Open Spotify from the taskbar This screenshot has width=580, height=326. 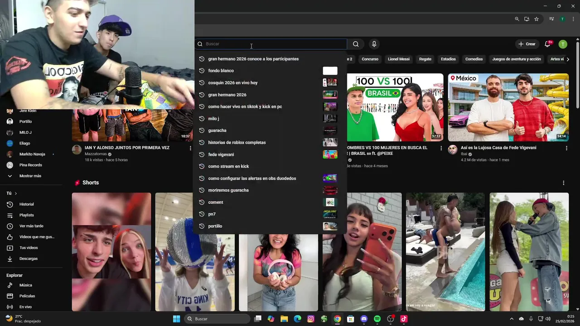(x=377, y=319)
